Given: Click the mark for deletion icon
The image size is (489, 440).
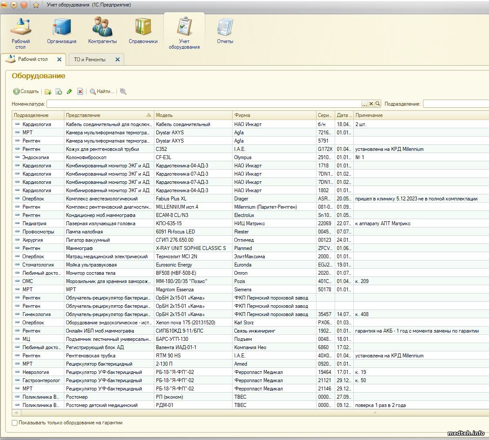Looking at the screenshot, I should [x=80, y=92].
